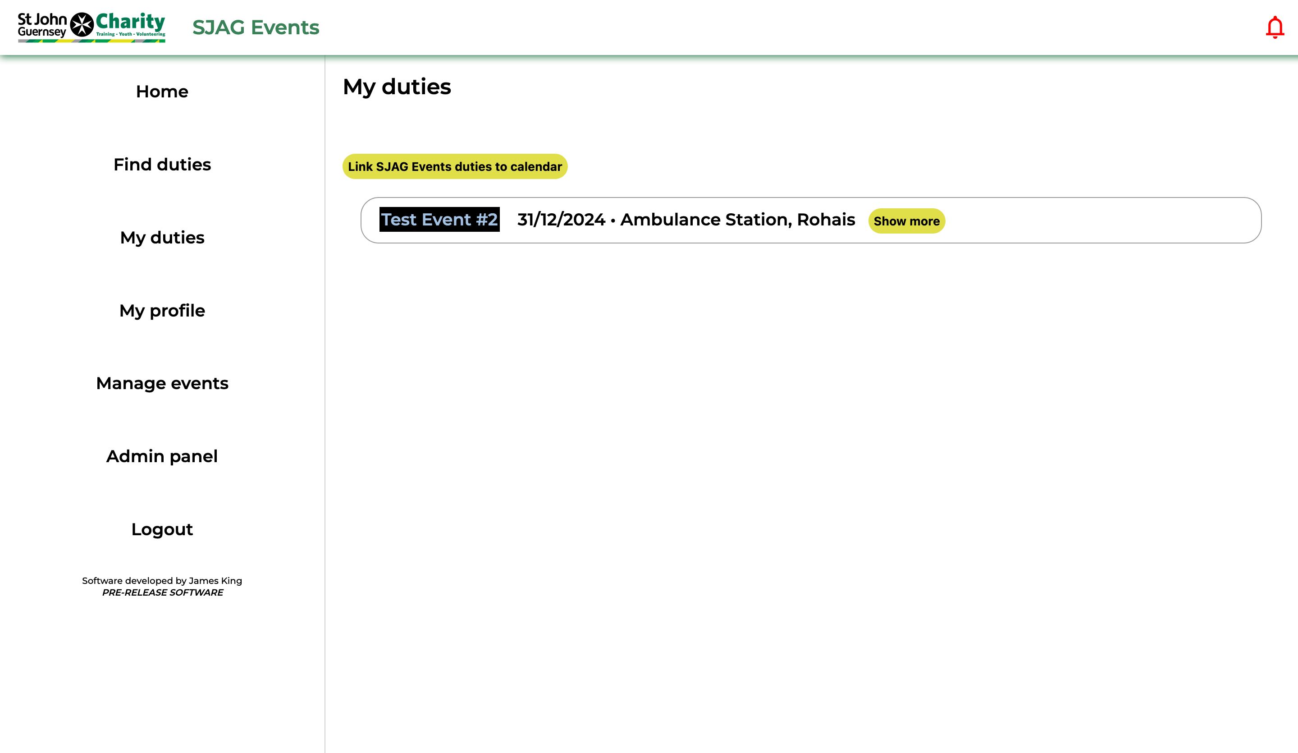
Task: Click the PRE-RELEASE SOFTWARE label
Action: pos(162,593)
